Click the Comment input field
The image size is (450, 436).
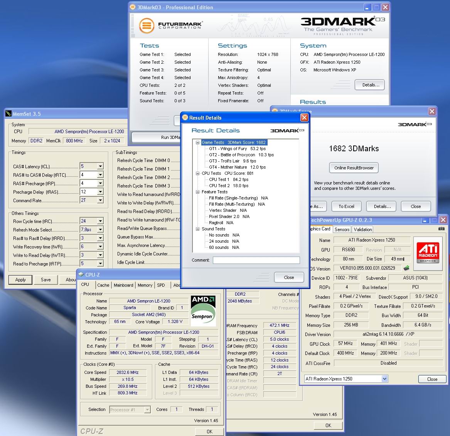pos(256,260)
